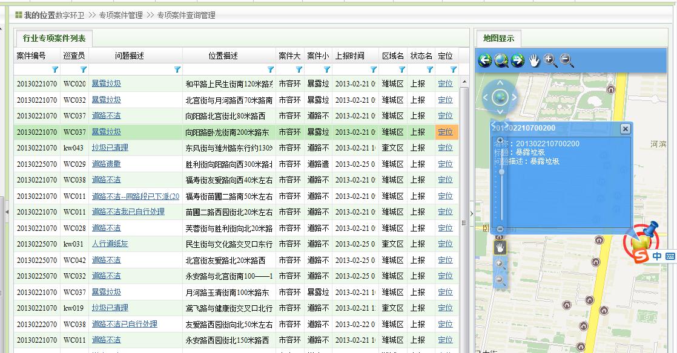
Task: Click 定位 link for the kw031 row
Action: (x=445, y=244)
